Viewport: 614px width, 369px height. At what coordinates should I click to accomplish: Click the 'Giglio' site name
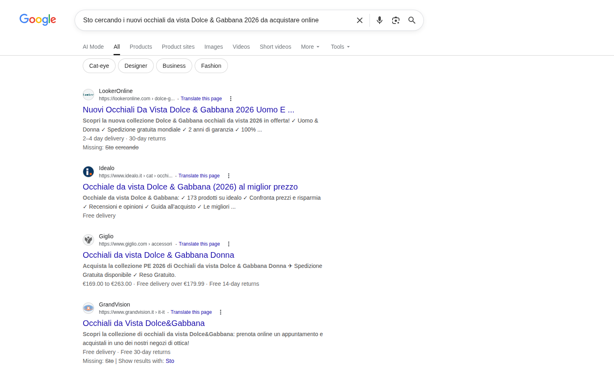click(106, 236)
